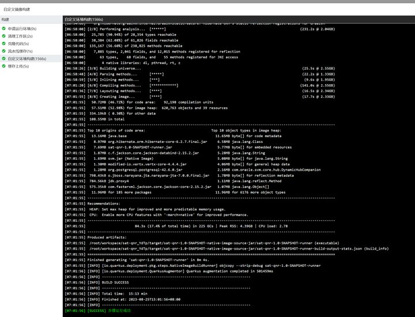Click green check icon beside 申请运行环境
Image resolution: width=415 pixels, height=317 pixels.
[x=3, y=29]
